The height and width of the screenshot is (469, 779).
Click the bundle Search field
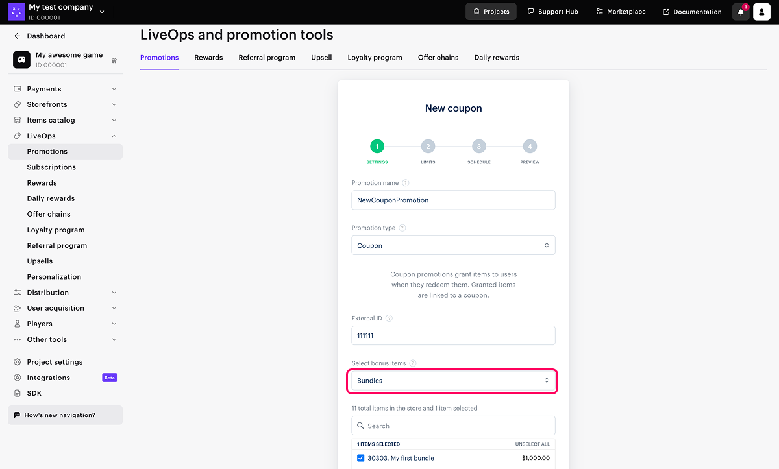pos(453,426)
